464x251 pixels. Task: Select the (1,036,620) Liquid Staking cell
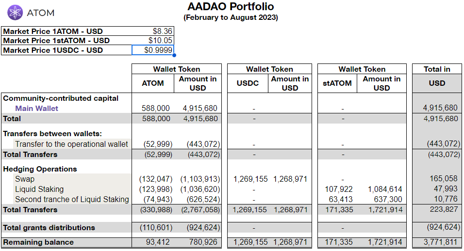[200, 189]
